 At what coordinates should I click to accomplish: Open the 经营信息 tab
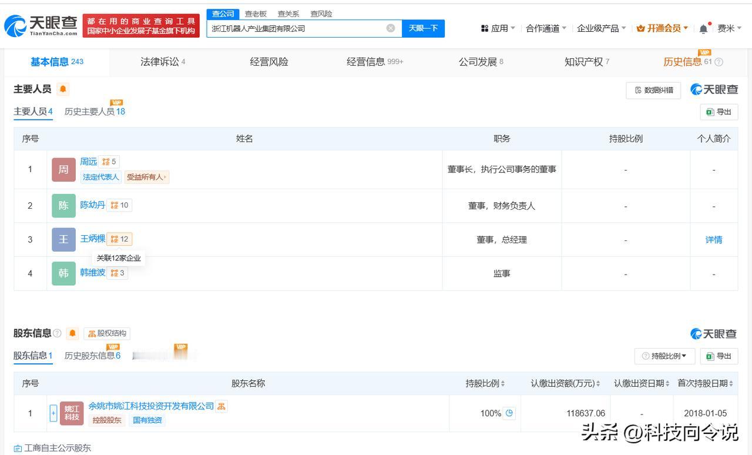click(x=375, y=62)
